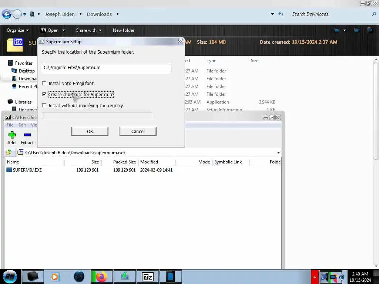
Task: Switch to 7-Zip taskbar button
Action: click(147, 277)
